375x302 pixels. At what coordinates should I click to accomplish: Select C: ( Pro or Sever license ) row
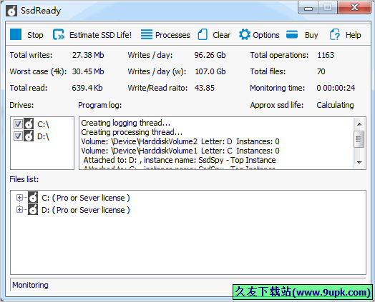click(x=86, y=198)
